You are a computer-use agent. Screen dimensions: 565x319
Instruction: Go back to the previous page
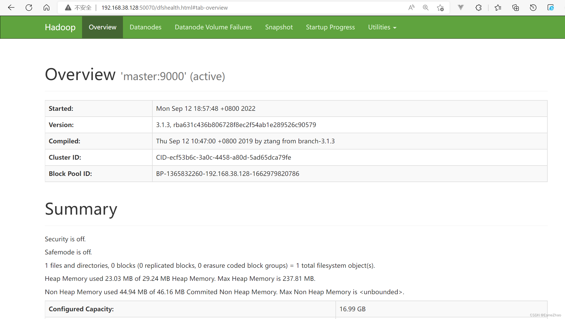pyautogui.click(x=11, y=7)
